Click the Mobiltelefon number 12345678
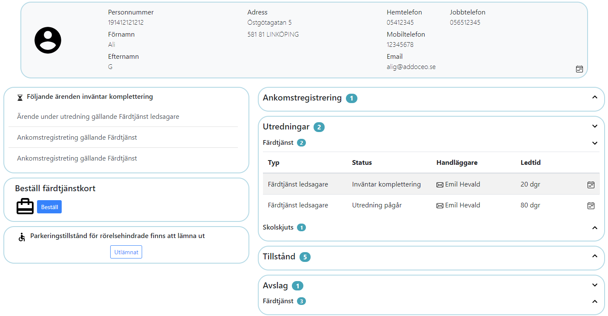The image size is (608, 316). pos(400,45)
